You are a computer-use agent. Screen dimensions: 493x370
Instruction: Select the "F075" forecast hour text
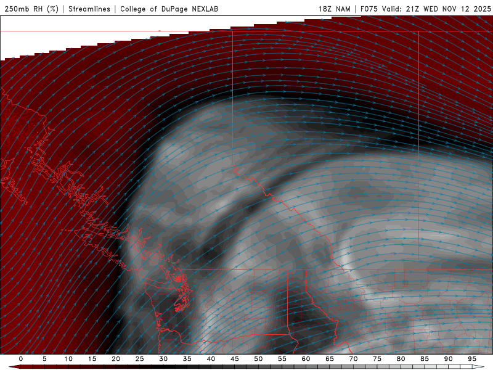click(x=369, y=9)
